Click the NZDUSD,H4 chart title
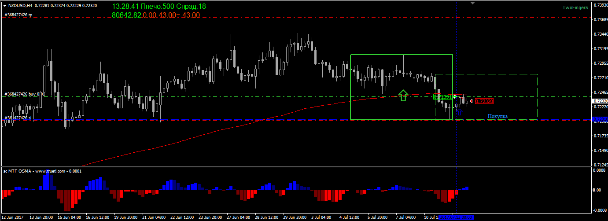This screenshot has height=221, width=608. 19,5
